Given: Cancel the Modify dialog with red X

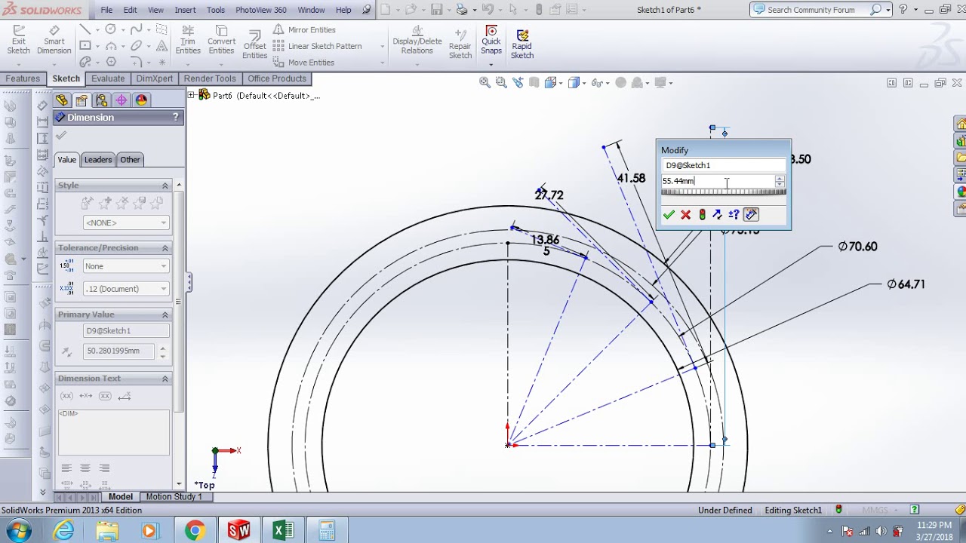Looking at the screenshot, I should [x=685, y=215].
